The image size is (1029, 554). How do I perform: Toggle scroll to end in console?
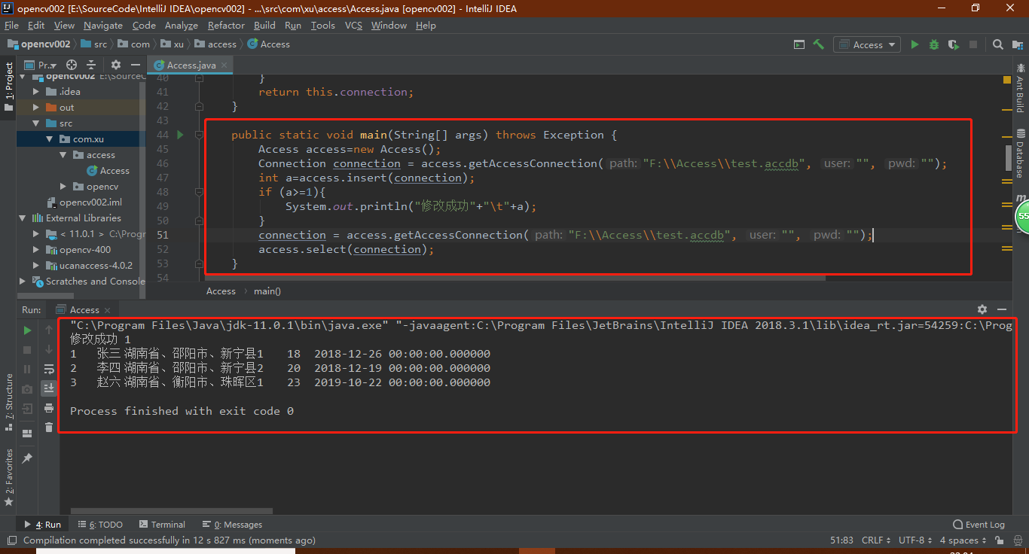(x=48, y=388)
